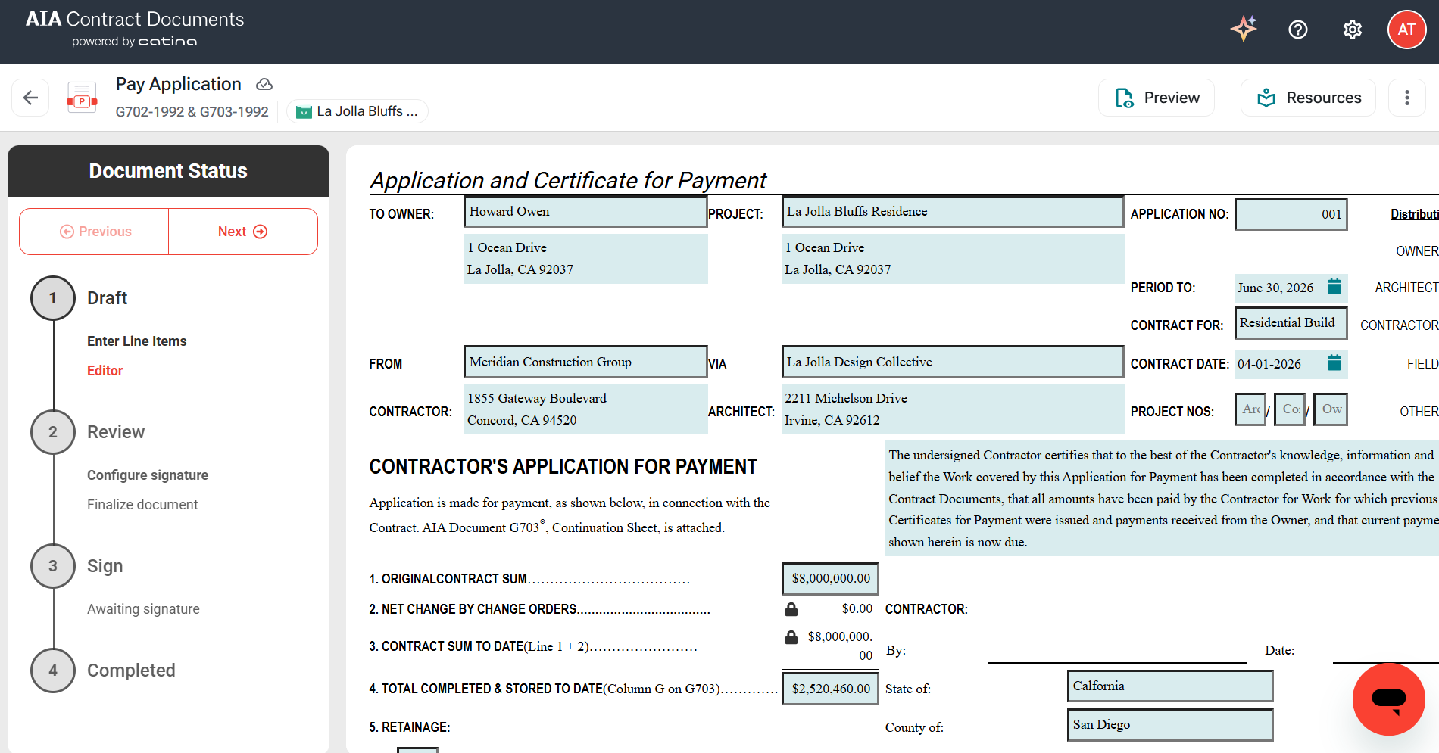Edit the Contract For field
Image resolution: width=1439 pixels, height=753 pixels.
click(x=1291, y=323)
